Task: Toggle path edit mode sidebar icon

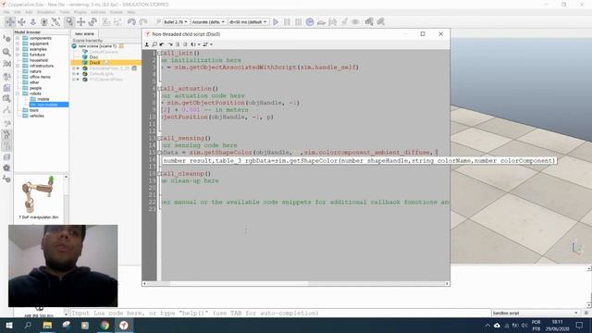Action: 6,110
